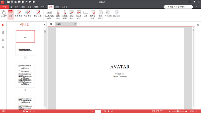Open the zoom percentage dropdown

(x=197, y=111)
